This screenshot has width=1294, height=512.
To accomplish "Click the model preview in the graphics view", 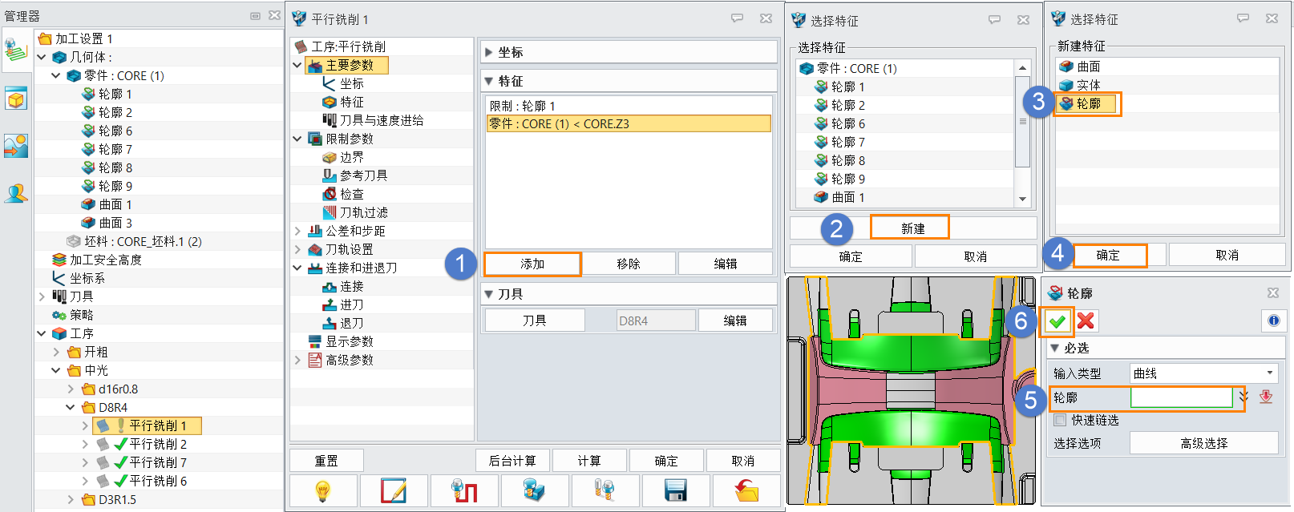I will [x=911, y=391].
